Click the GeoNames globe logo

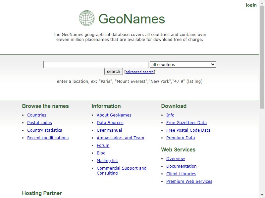pyautogui.click(x=87, y=18)
